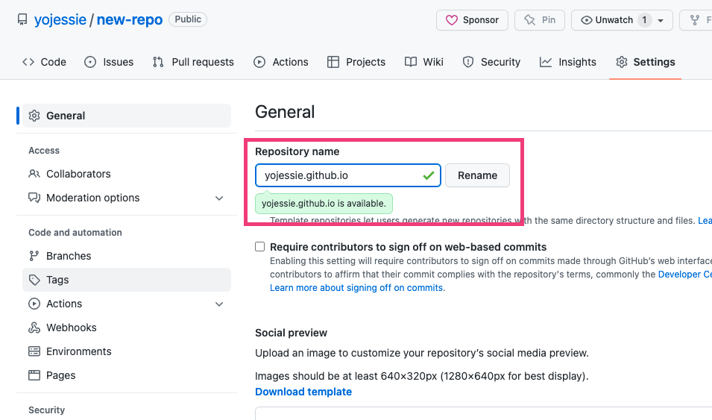Expand the Moderation options chevron

219,198
